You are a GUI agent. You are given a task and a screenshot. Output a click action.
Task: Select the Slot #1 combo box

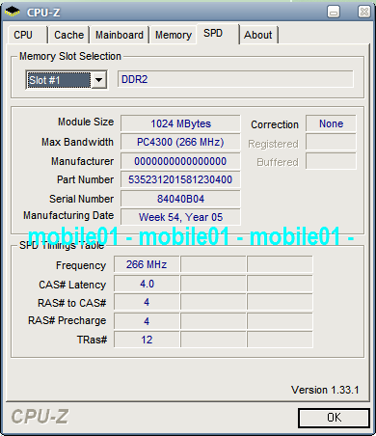[67, 80]
